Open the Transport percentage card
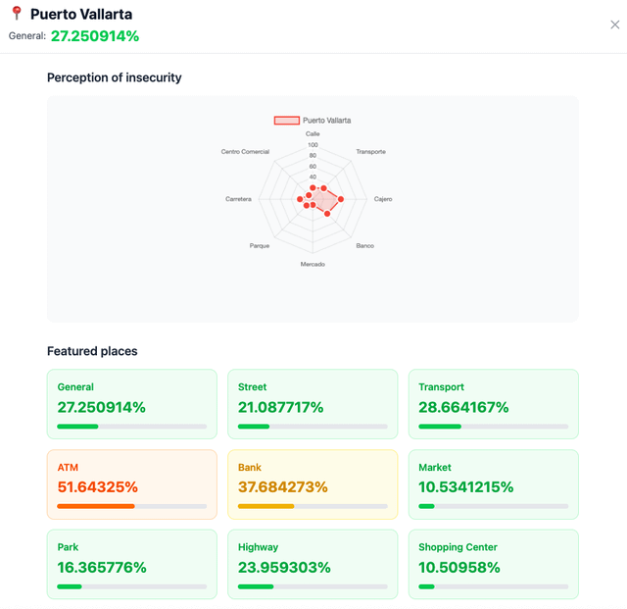The image size is (627, 609). click(x=494, y=404)
